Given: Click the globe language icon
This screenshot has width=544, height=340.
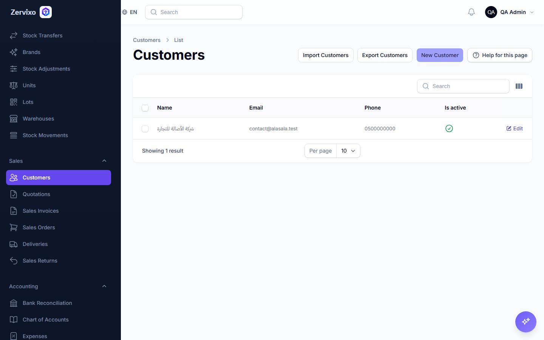Looking at the screenshot, I should pos(125,12).
